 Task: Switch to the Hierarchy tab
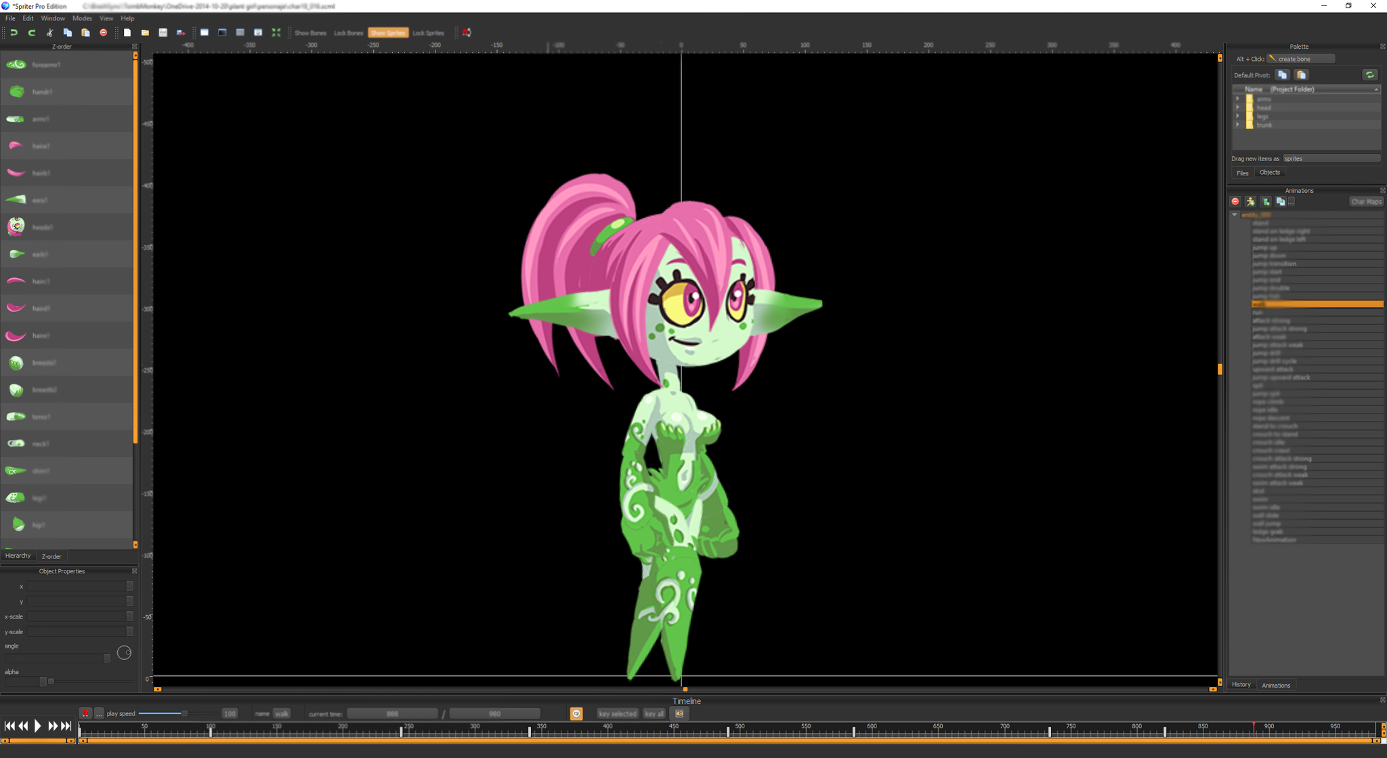tap(18, 556)
